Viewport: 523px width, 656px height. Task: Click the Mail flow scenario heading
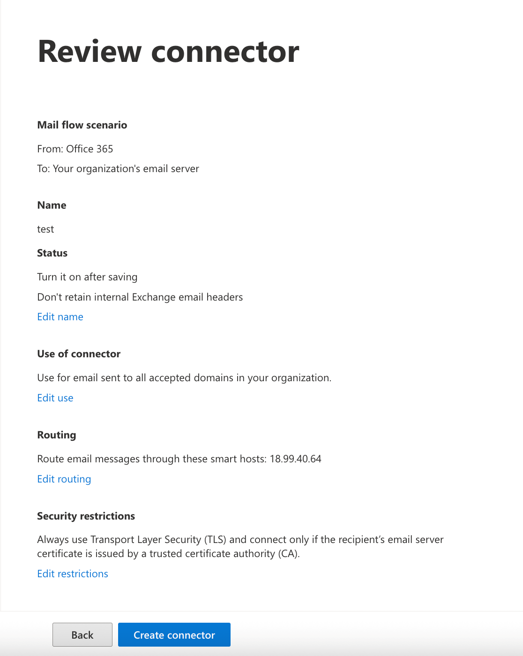pyautogui.click(x=82, y=125)
